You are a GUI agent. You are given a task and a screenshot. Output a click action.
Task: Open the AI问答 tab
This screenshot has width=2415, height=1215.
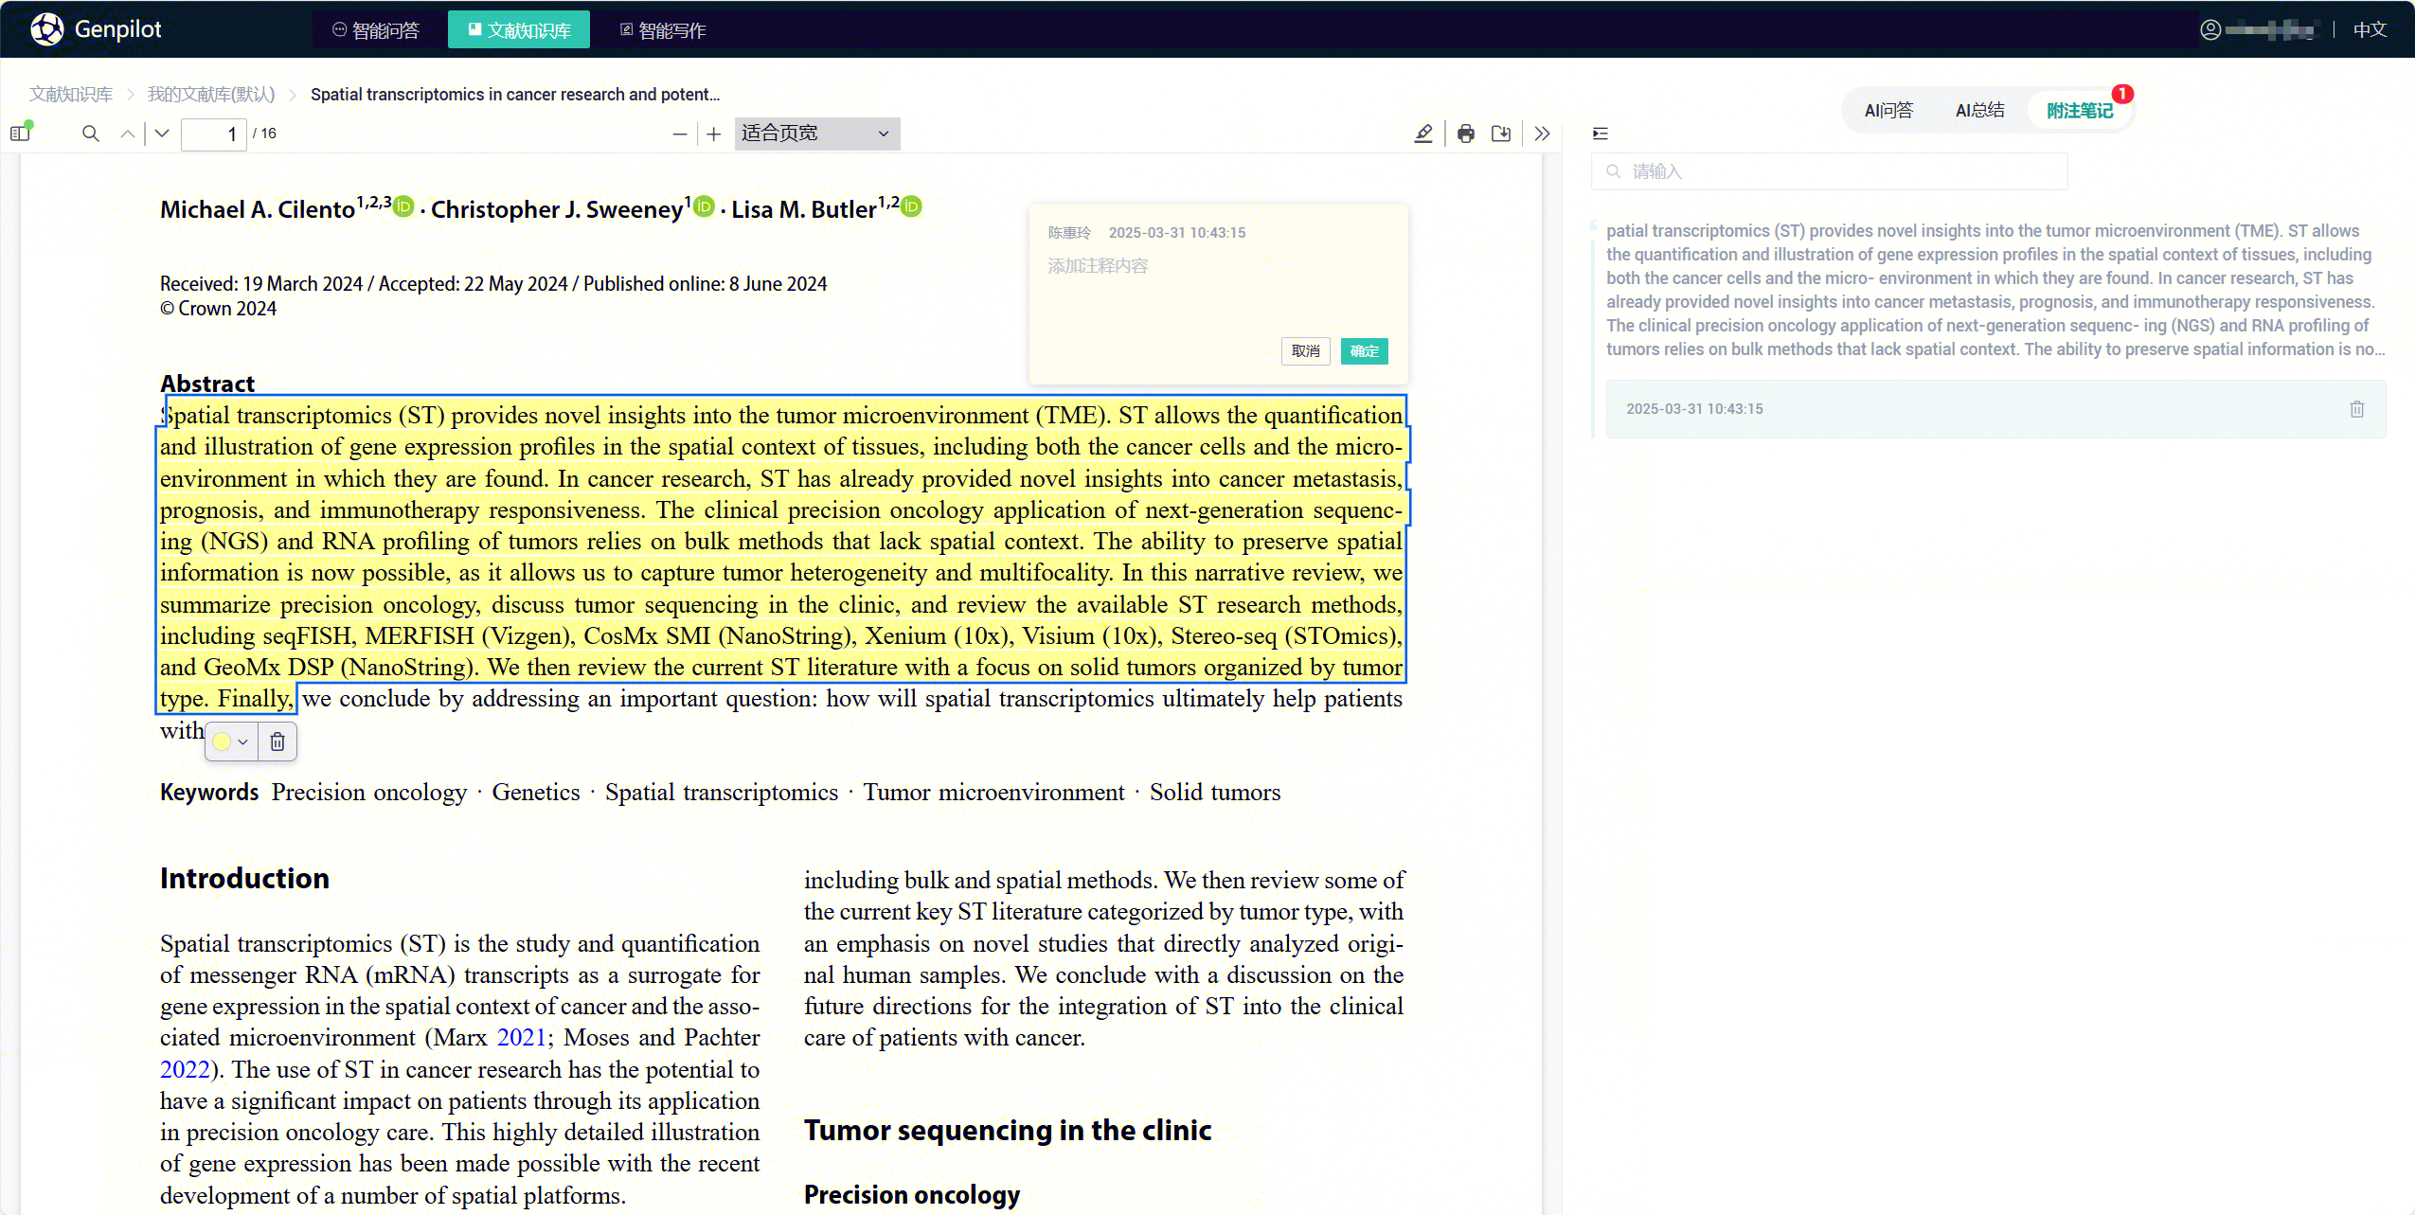click(1888, 111)
